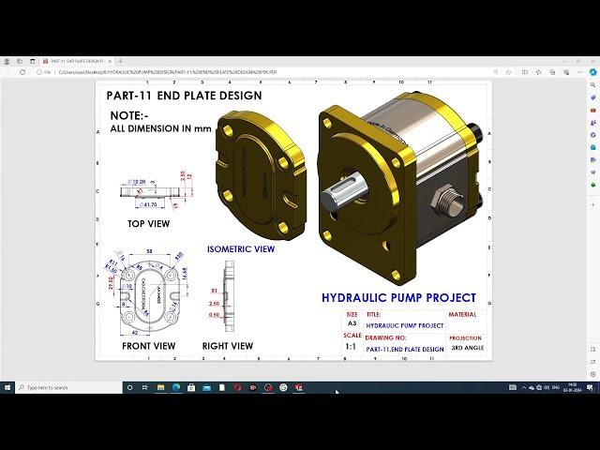
Task: Open the Copilot icon in Edge sidebar
Action: [593, 71]
